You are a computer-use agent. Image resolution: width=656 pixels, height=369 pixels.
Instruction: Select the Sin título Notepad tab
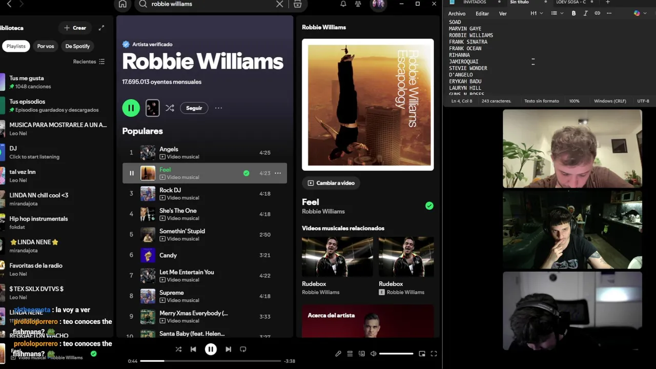coord(519,2)
